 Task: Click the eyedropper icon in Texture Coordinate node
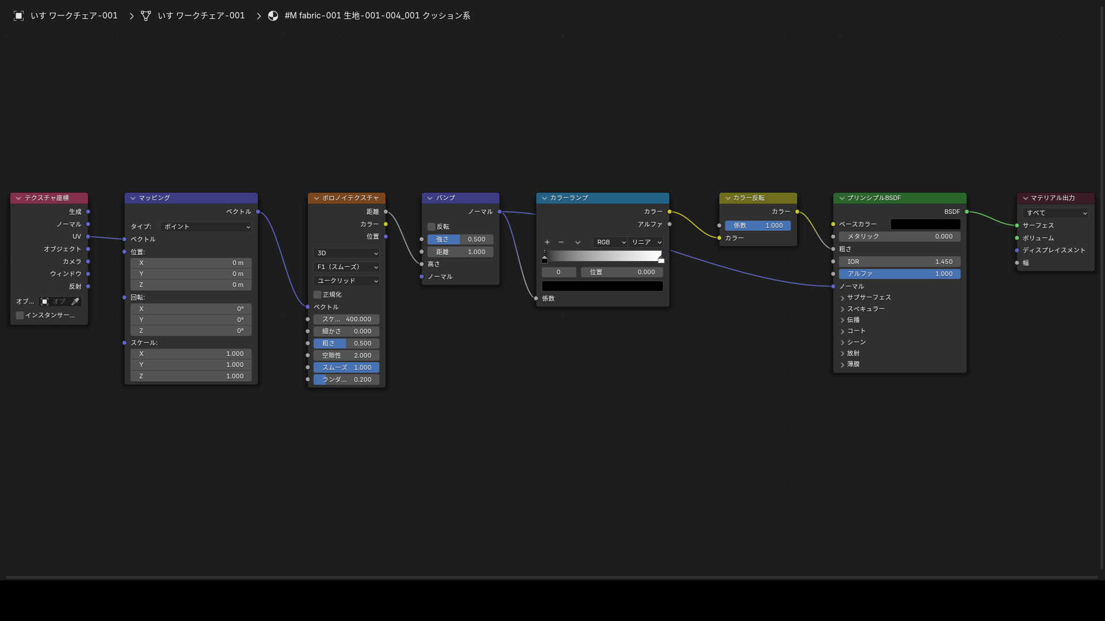[x=75, y=301]
